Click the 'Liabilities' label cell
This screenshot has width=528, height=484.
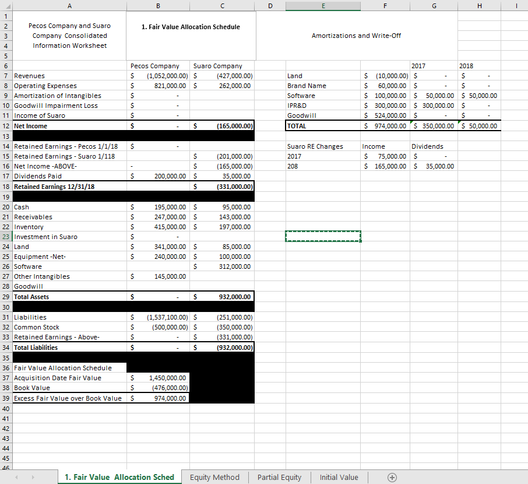point(69,317)
